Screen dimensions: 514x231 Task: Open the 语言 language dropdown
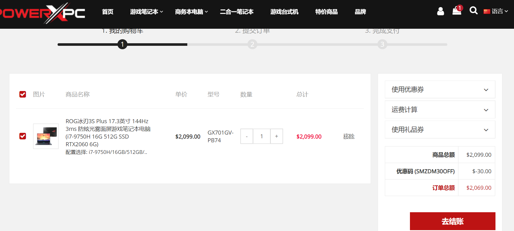tap(500, 11)
